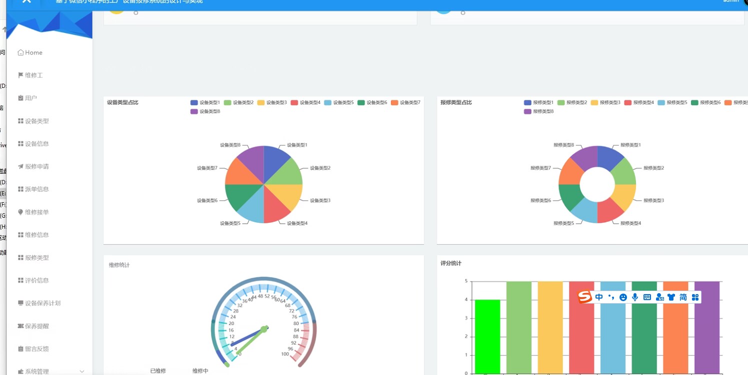Click the close X button in header

point(26,1)
